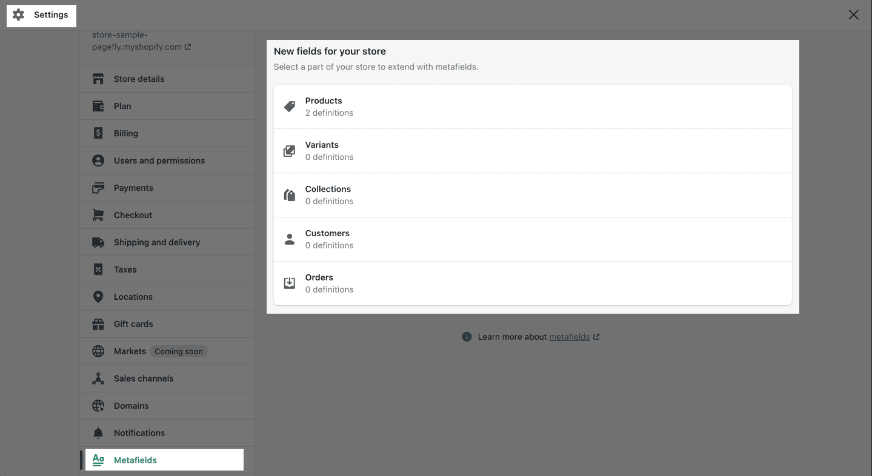Click the Billing dollar receipt icon
872x476 pixels.
pos(98,133)
